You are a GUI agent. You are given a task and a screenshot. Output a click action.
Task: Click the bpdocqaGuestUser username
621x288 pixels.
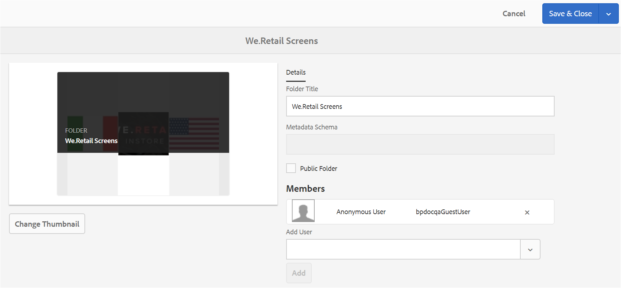click(x=443, y=212)
